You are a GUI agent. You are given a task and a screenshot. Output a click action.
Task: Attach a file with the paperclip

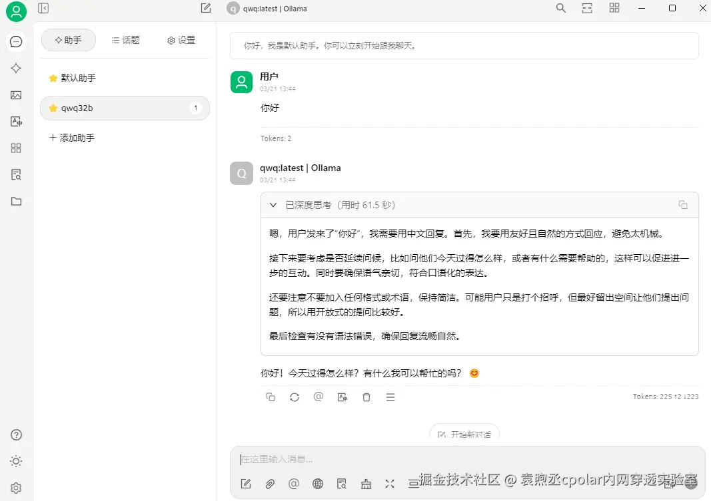pyautogui.click(x=270, y=484)
